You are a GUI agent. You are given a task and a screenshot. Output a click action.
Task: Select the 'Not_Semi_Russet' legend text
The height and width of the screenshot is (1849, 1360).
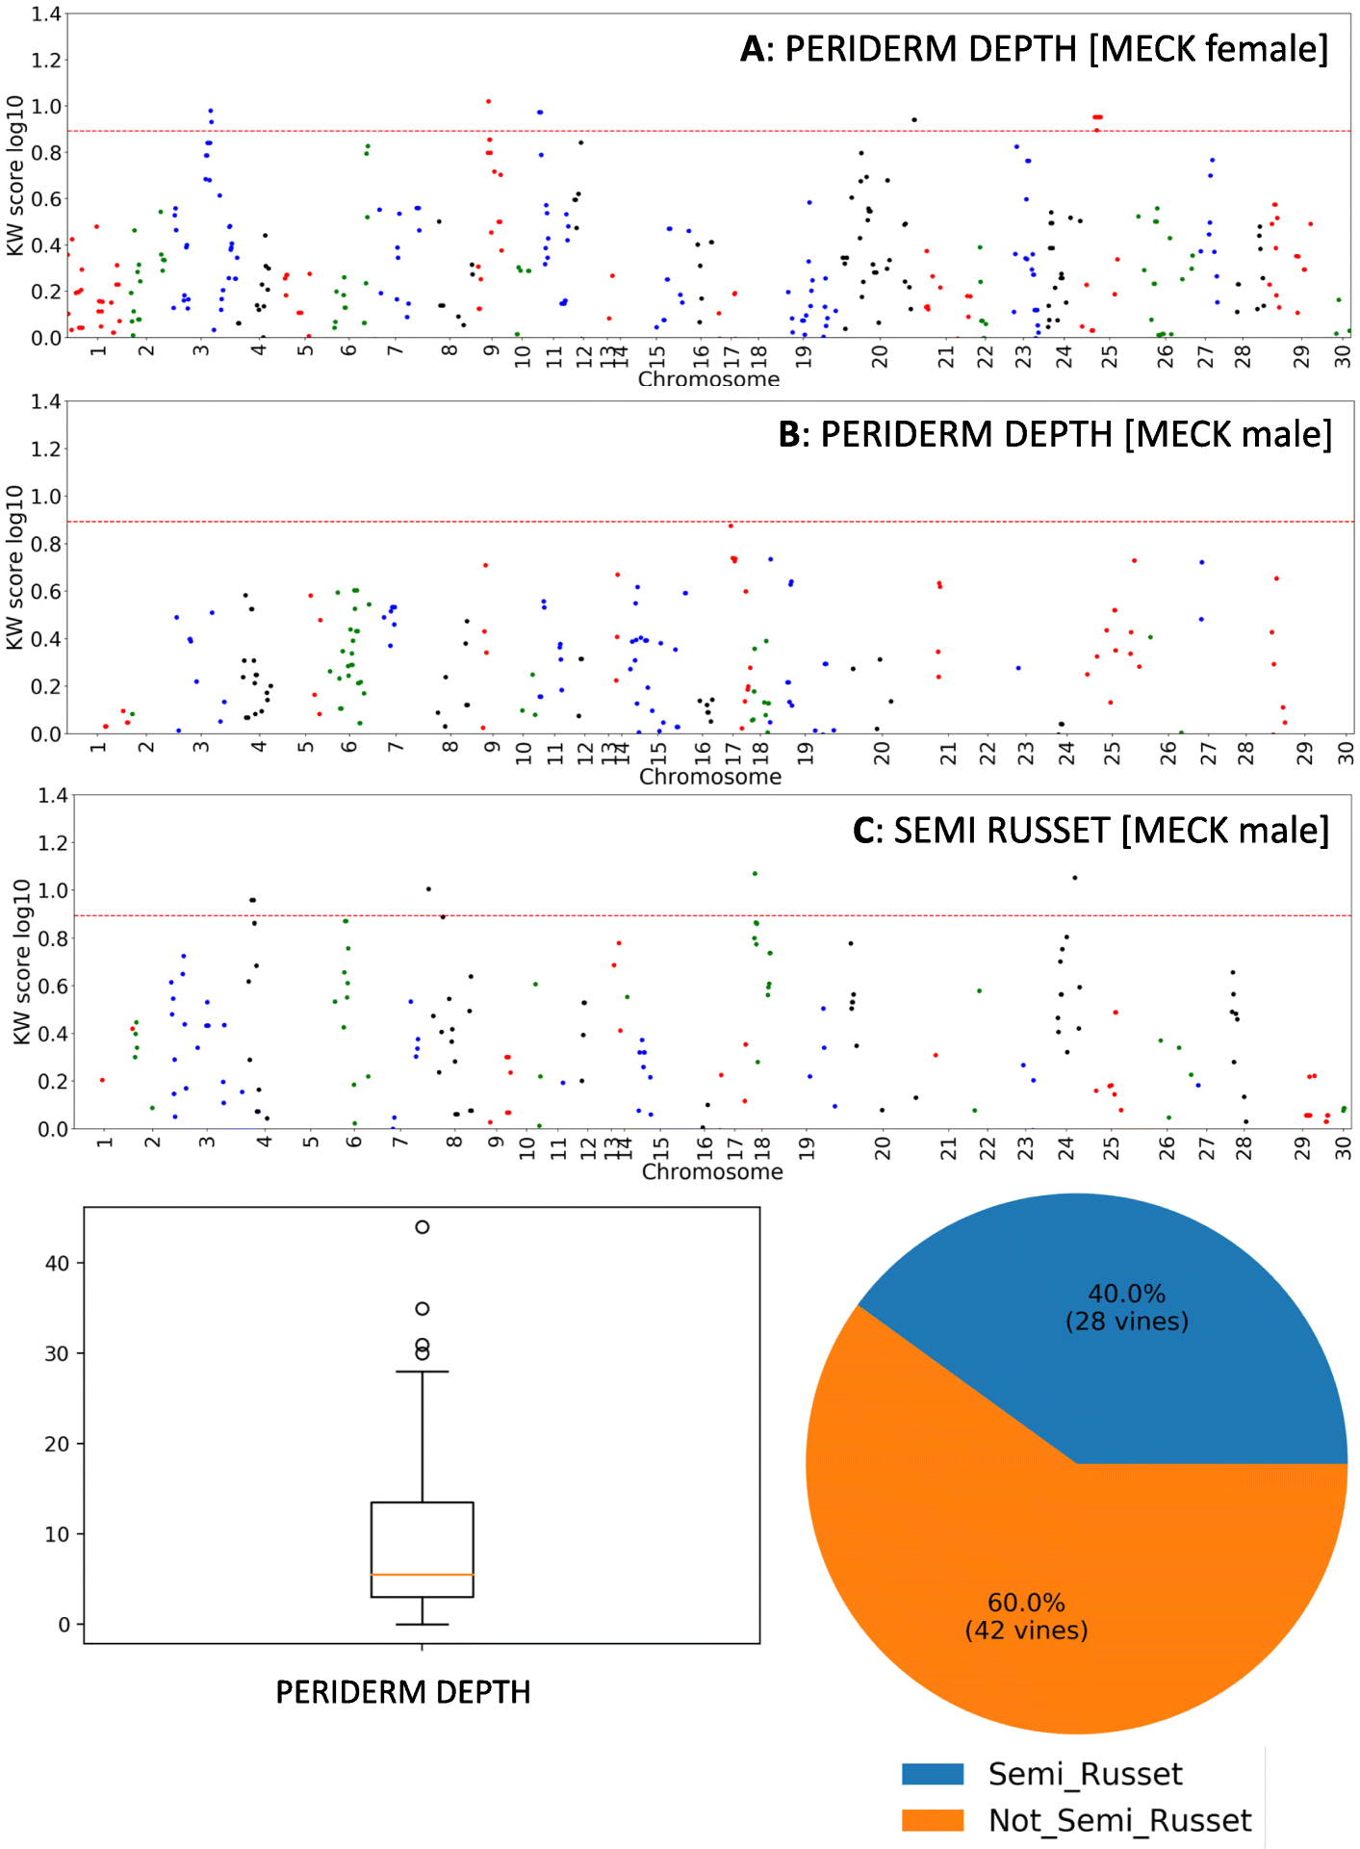(1119, 1820)
